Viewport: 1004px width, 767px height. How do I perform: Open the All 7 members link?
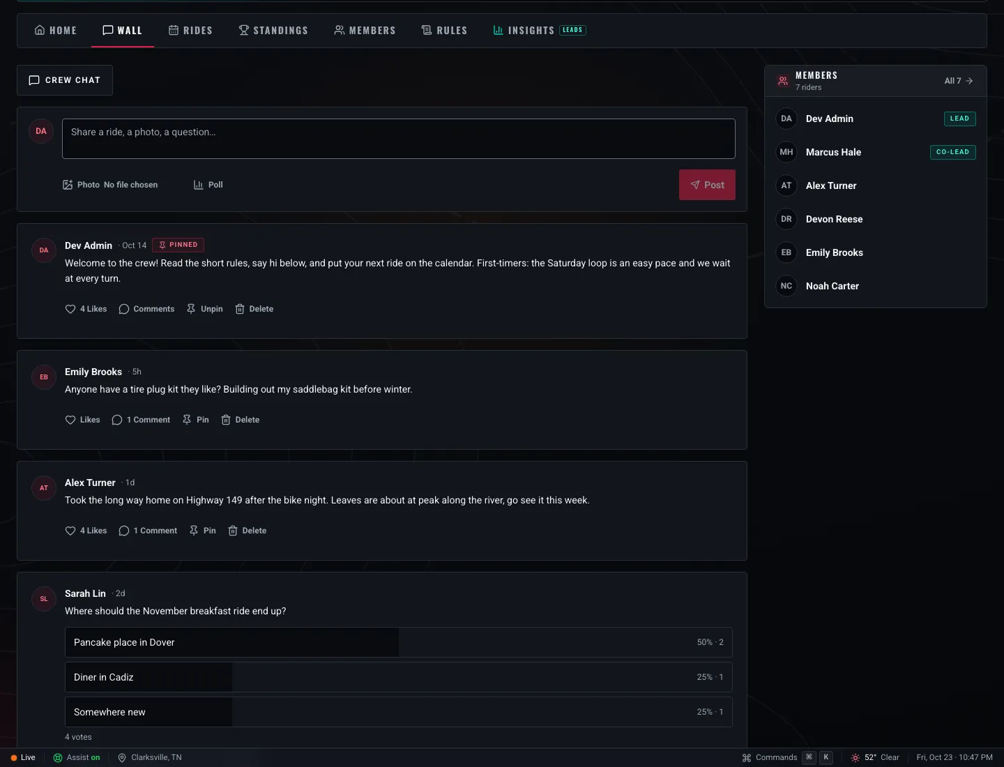click(x=959, y=81)
